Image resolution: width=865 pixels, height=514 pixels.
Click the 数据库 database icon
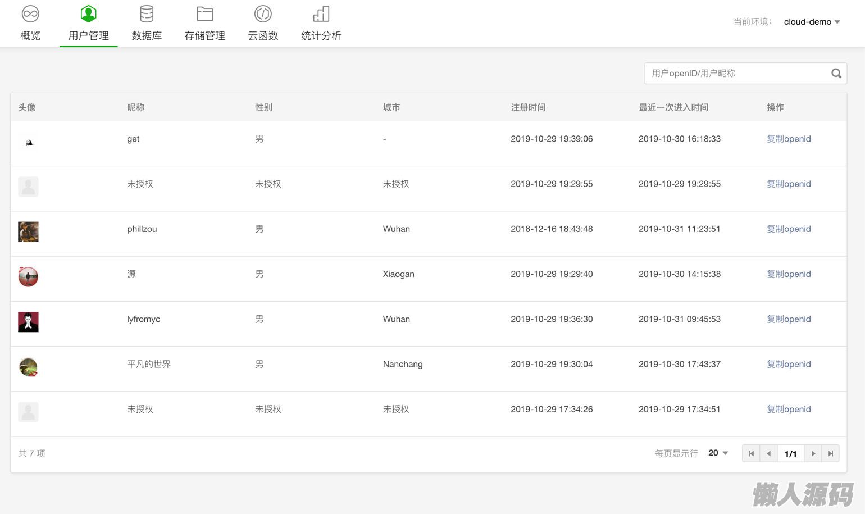[147, 13]
